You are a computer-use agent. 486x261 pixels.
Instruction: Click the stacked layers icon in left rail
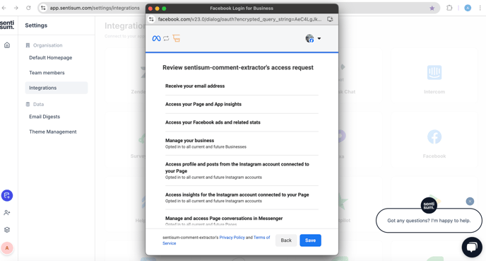pyautogui.click(x=7, y=230)
